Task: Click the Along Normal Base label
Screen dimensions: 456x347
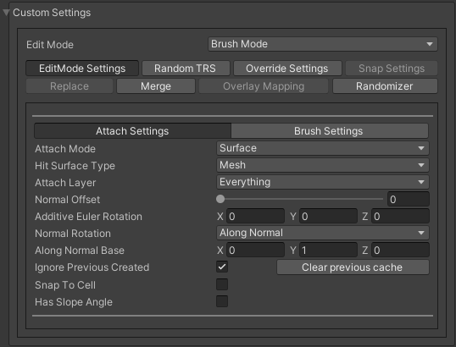Action: 80,251
